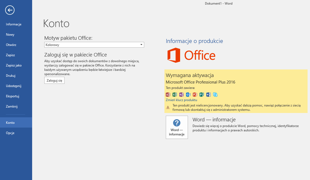Click the Informacje o produkcie heading
310x180 pixels.
click(194, 41)
